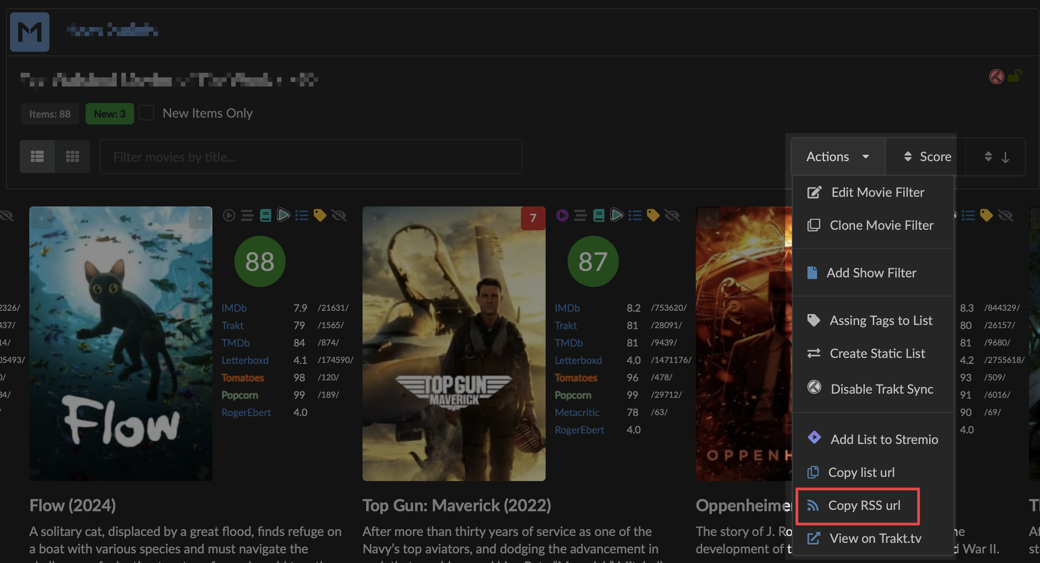Click the purple play icon for Top Gun
Viewport: 1040px width, 563px height.
(562, 215)
